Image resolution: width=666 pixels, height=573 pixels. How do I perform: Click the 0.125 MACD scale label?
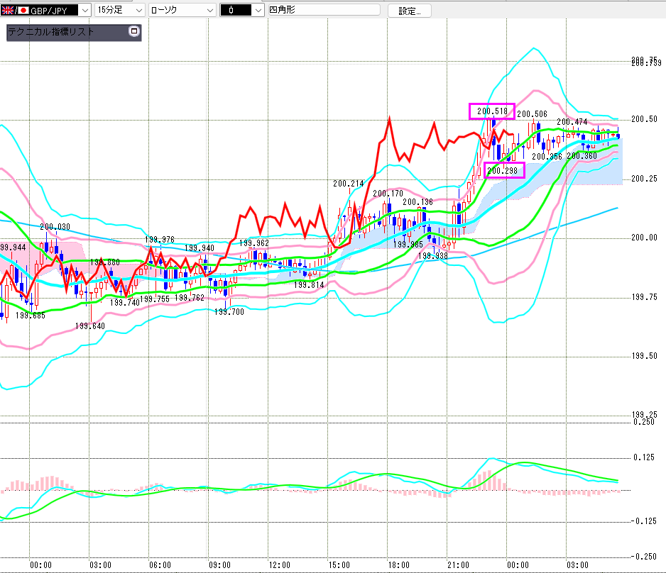click(643, 457)
